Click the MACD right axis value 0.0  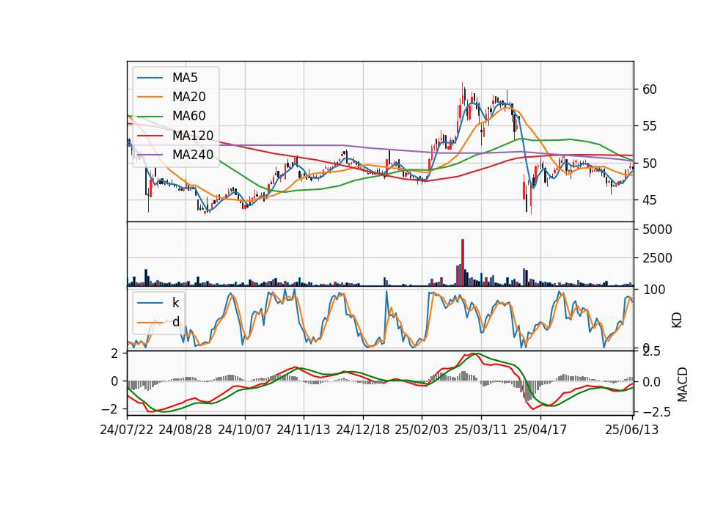pos(651,382)
